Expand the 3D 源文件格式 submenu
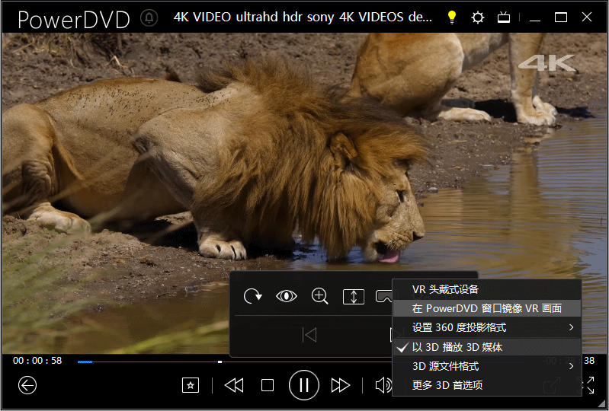The height and width of the screenshot is (411, 609). 486,366
